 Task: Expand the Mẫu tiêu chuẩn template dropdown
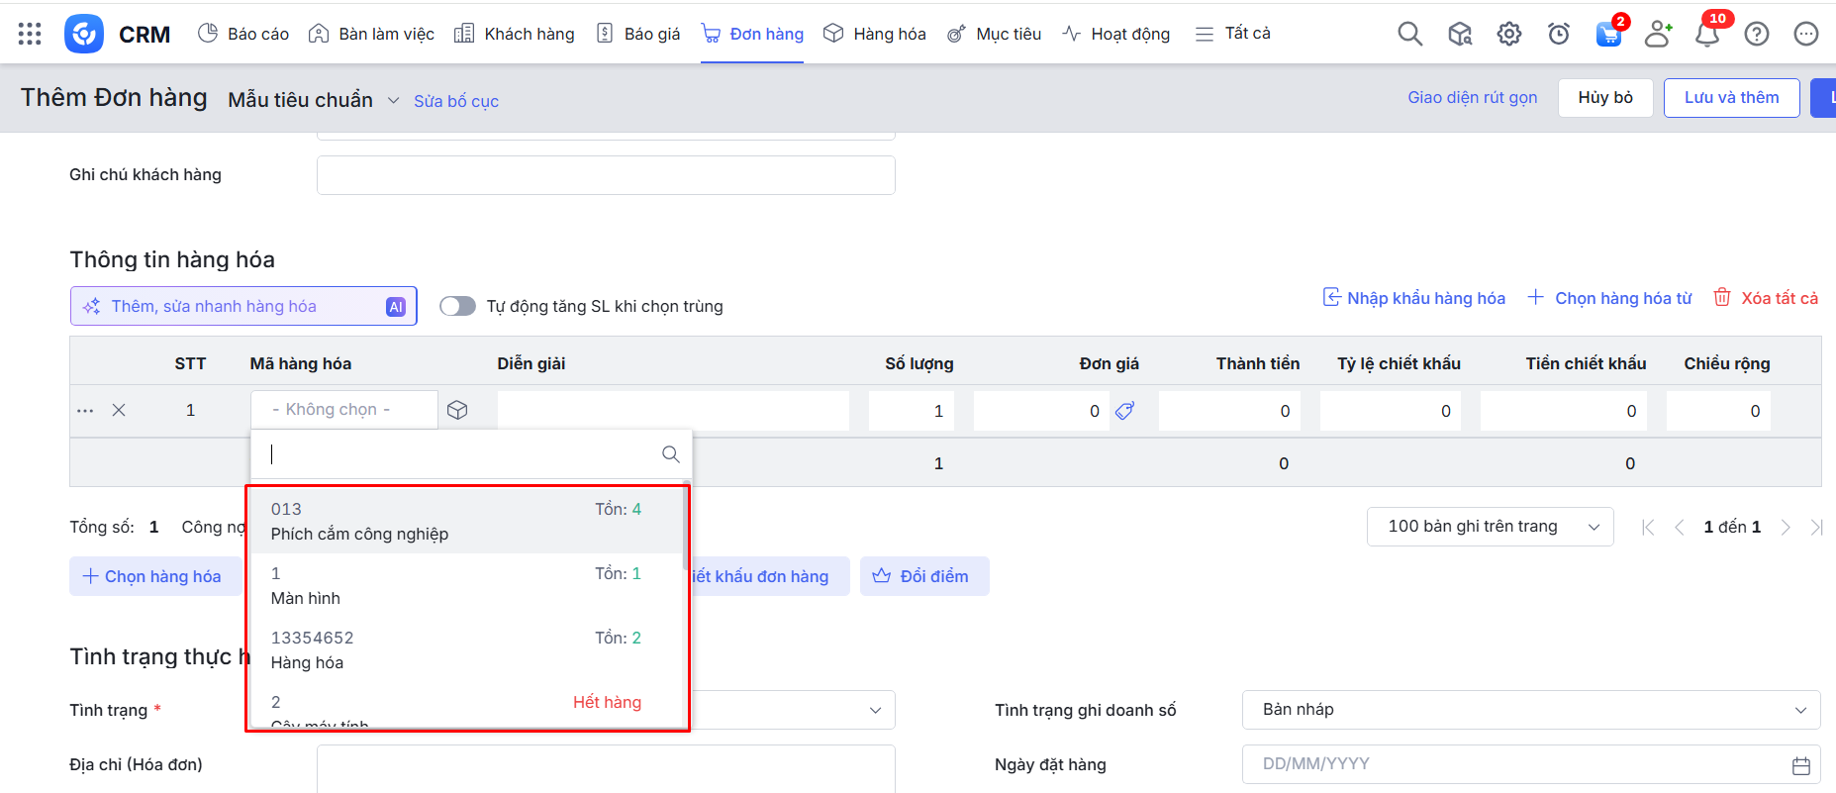(393, 101)
